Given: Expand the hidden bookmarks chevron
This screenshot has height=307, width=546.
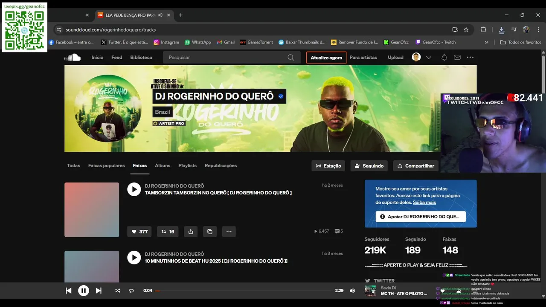Looking at the screenshot, I should [x=486, y=42].
